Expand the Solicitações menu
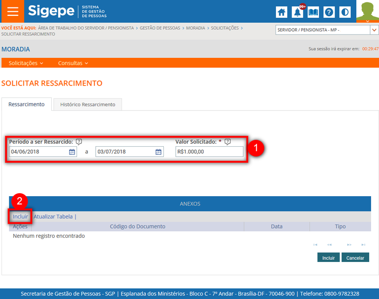Image resolution: width=379 pixels, height=299 pixels. tap(26, 63)
